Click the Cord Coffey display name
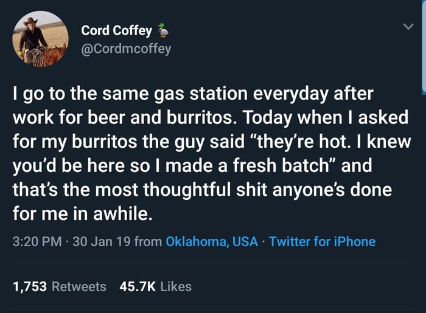 [x=116, y=31]
